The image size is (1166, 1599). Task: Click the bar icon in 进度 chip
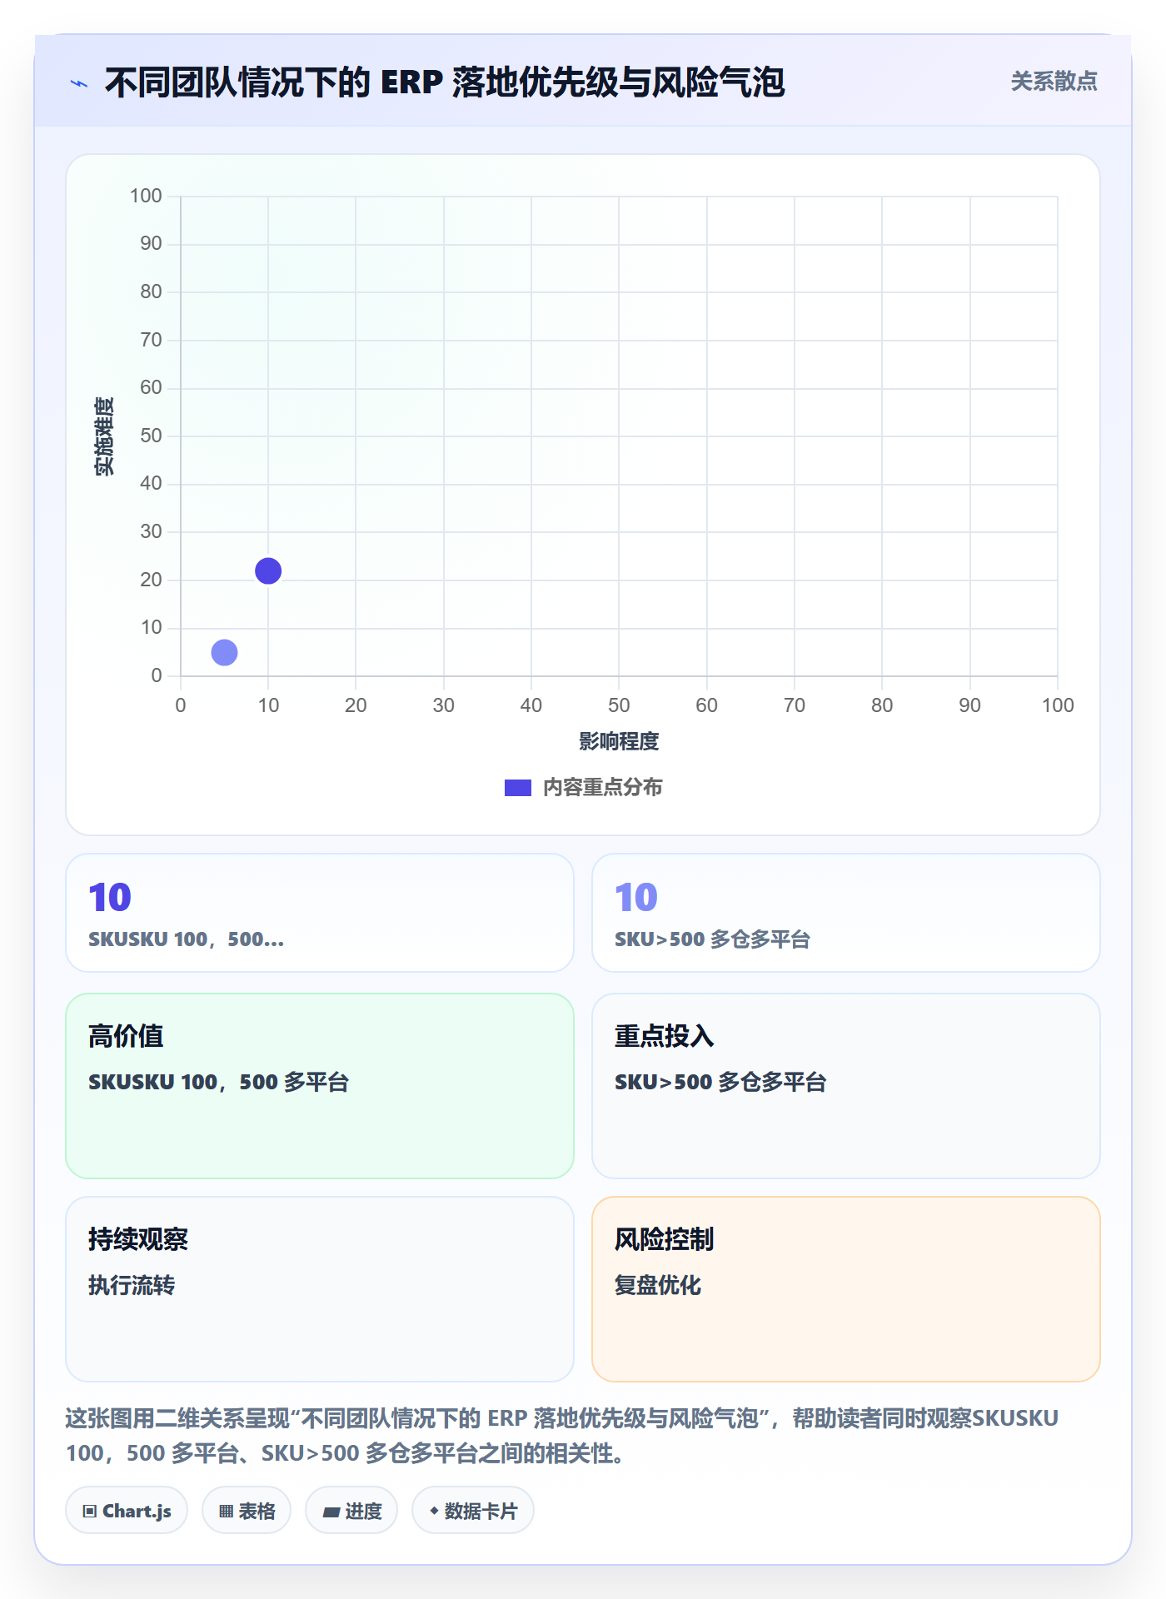click(331, 1512)
